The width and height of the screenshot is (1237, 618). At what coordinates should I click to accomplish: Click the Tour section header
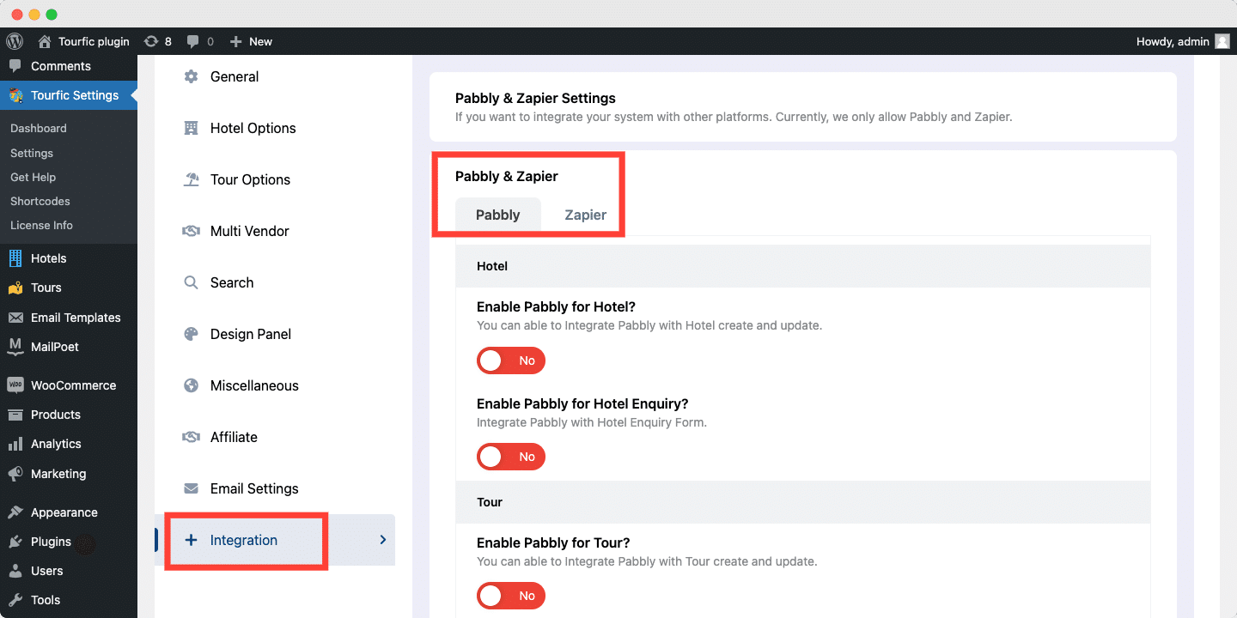802,502
